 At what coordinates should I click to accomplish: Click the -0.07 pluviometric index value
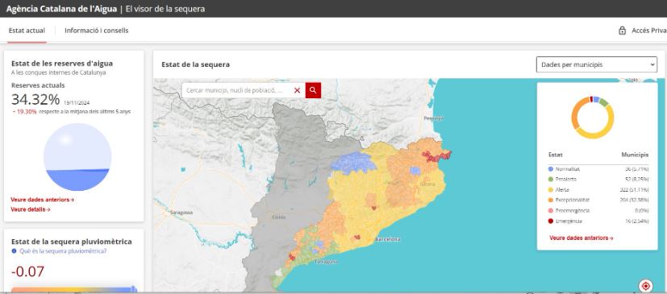[x=27, y=271]
